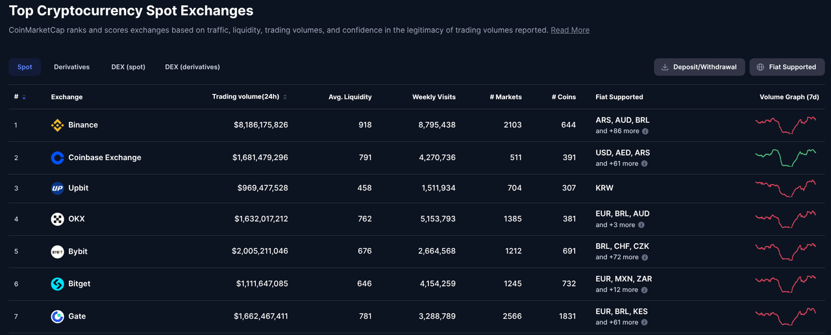Click the Fiat Supported button
The height and width of the screenshot is (335, 831).
pos(787,67)
